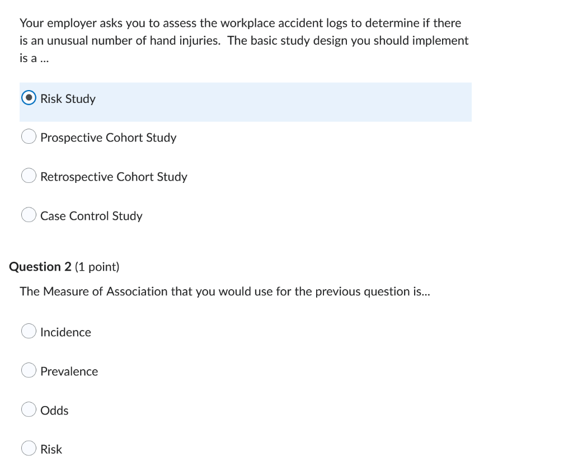The height and width of the screenshot is (476, 573).
Task: Click the Risk label text
Action: click(x=51, y=449)
